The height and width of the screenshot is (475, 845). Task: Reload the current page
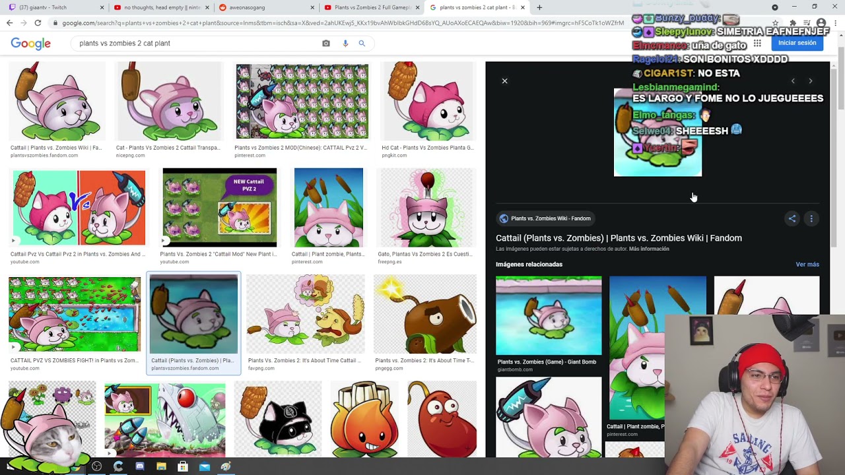point(38,22)
